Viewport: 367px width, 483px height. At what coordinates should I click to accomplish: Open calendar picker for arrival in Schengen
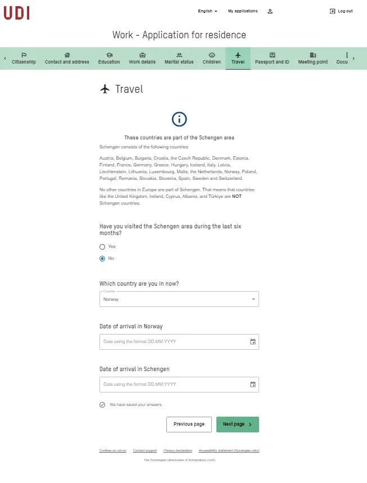[253, 385]
